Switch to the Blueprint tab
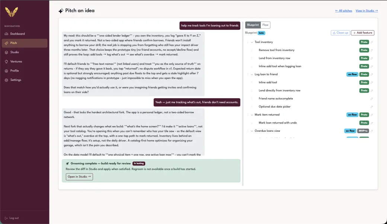This screenshot has height=224, width=387. (x=253, y=25)
